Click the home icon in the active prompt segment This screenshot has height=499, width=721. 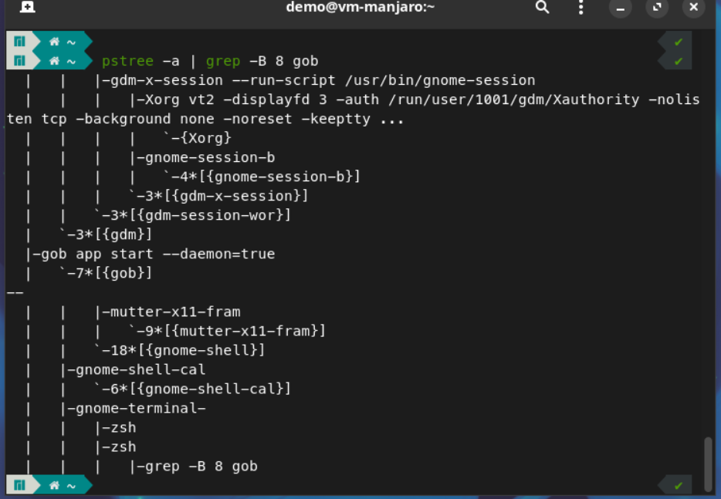click(54, 61)
